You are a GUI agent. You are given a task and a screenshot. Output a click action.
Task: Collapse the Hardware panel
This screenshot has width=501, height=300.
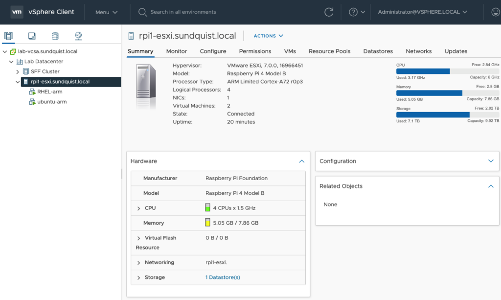(301, 162)
